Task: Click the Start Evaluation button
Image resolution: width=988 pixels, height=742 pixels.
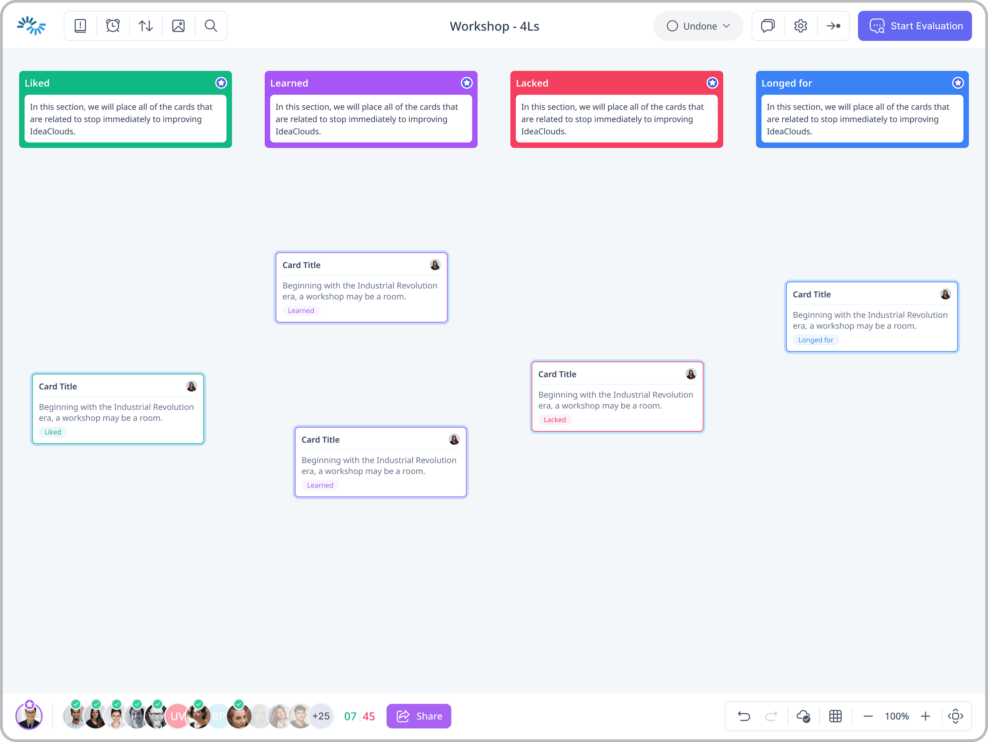Action: tap(915, 26)
